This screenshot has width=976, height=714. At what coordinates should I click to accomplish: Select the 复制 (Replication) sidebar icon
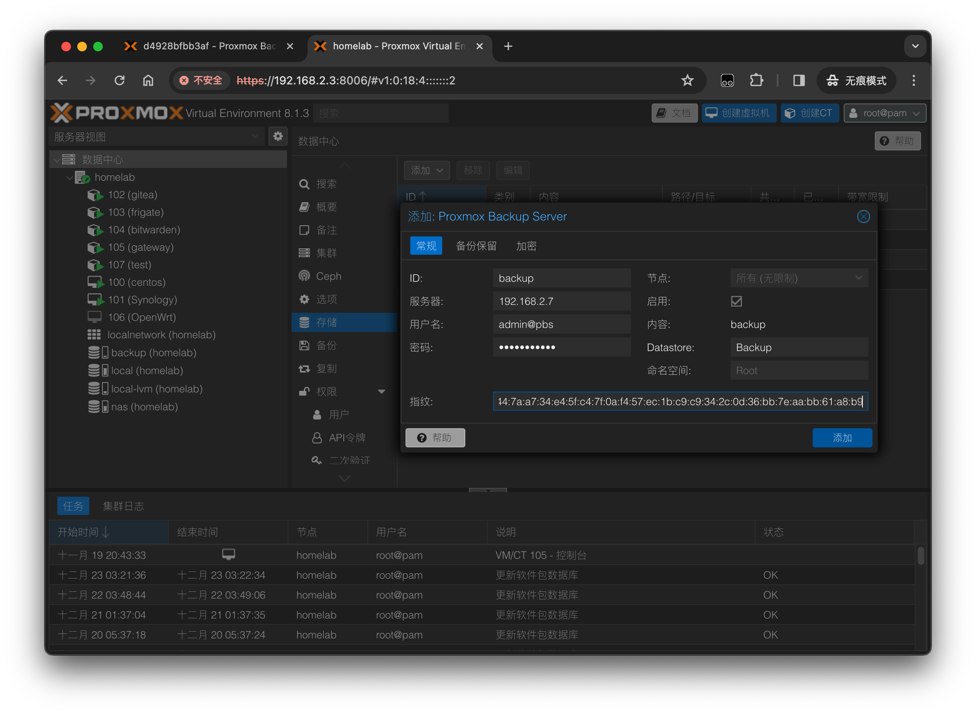click(327, 368)
